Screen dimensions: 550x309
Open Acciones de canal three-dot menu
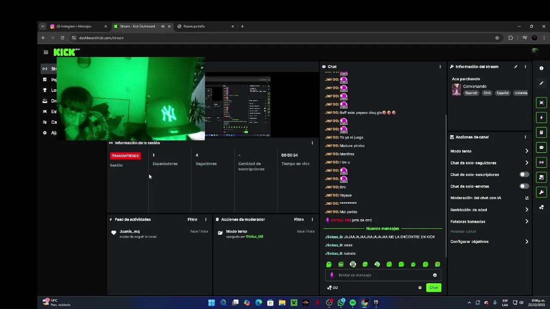pyautogui.click(x=525, y=137)
